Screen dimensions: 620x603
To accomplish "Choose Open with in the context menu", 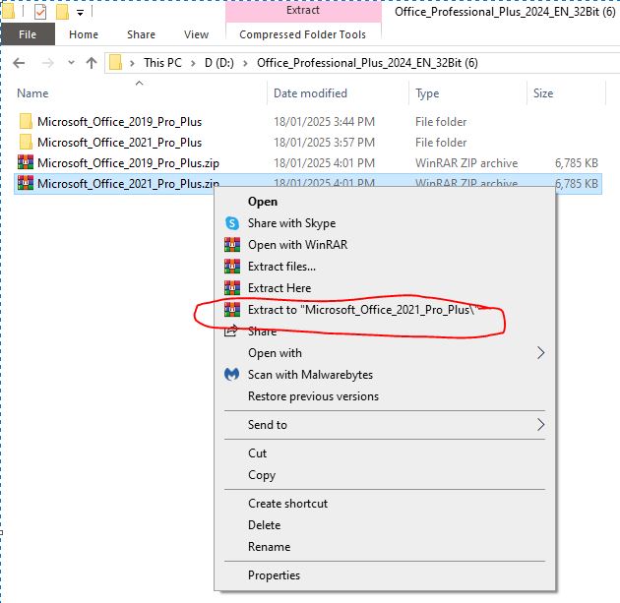I will (275, 353).
